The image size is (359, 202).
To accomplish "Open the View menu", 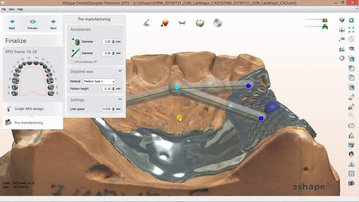I will pos(11,9).
